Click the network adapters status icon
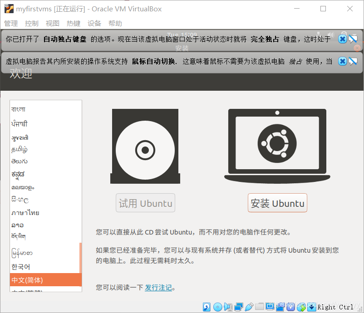Viewport: 364px width, 313px height. click(x=239, y=307)
